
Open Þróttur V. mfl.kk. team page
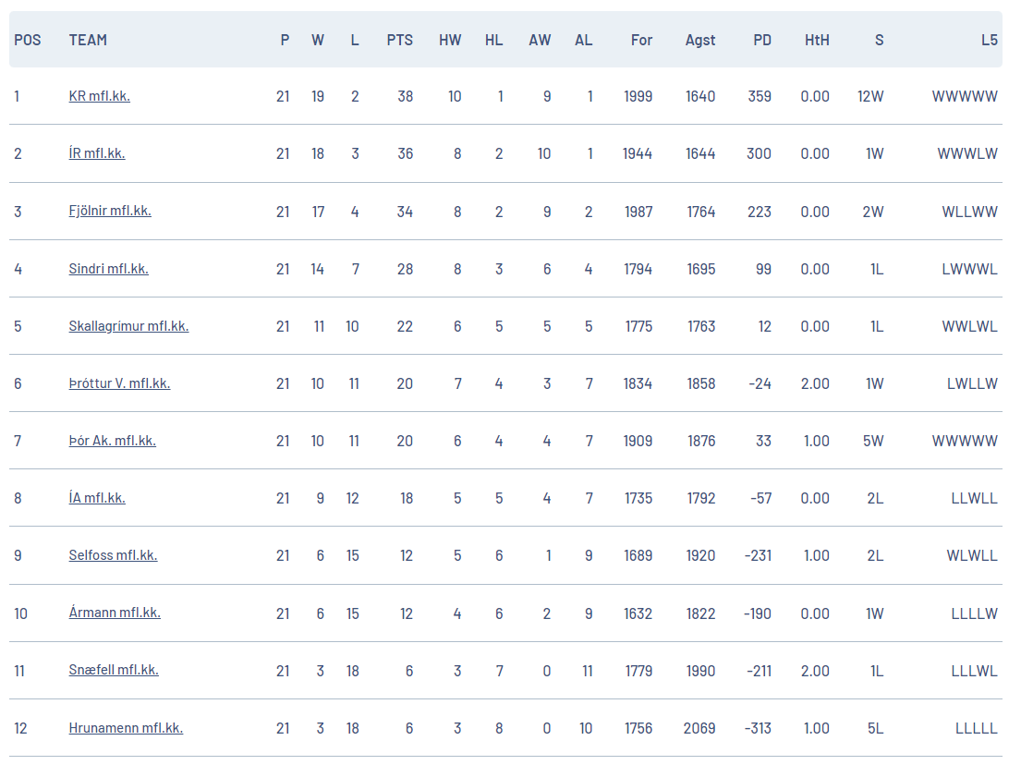[119, 383]
